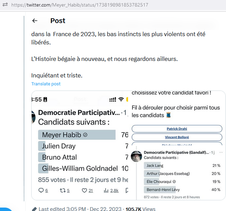This screenshot has height=211, width=226.
Task: Click 'Democratie Participative (Gandalf)...' name
Action: click(176, 152)
